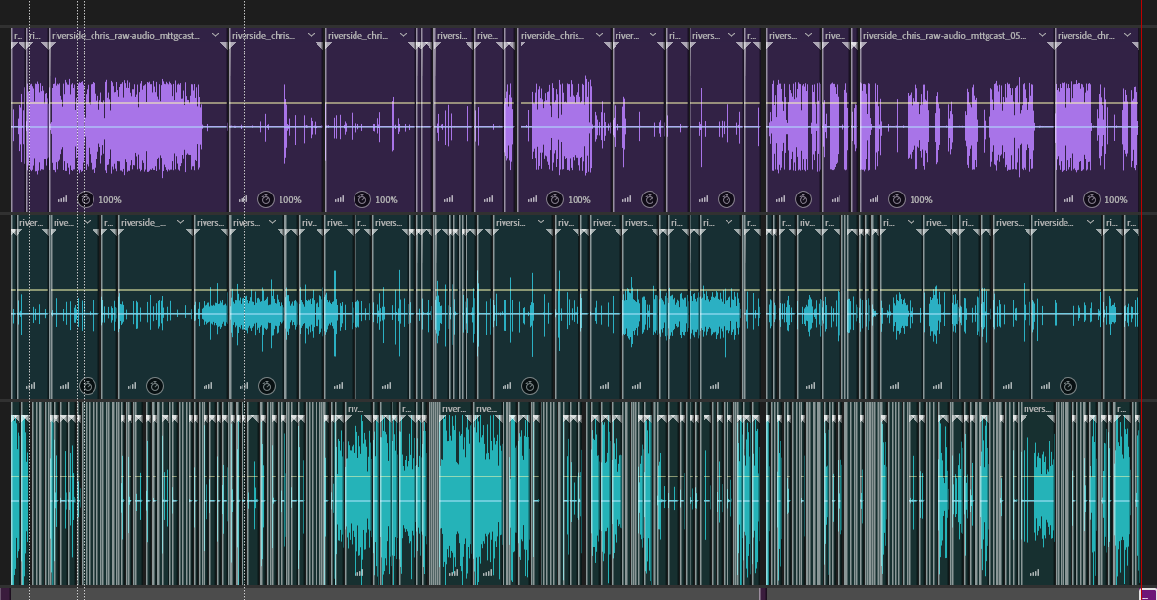Image resolution: width=1157 pixels, height=600 pixels.
Task: Click yellow volume envelope on purple mttgcast_05 clip
Action: [x=957, y=103]
